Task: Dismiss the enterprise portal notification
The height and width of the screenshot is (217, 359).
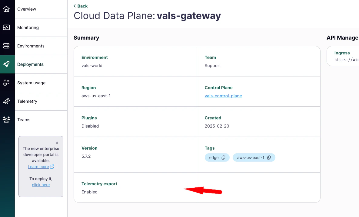Action: coord(57,143)
